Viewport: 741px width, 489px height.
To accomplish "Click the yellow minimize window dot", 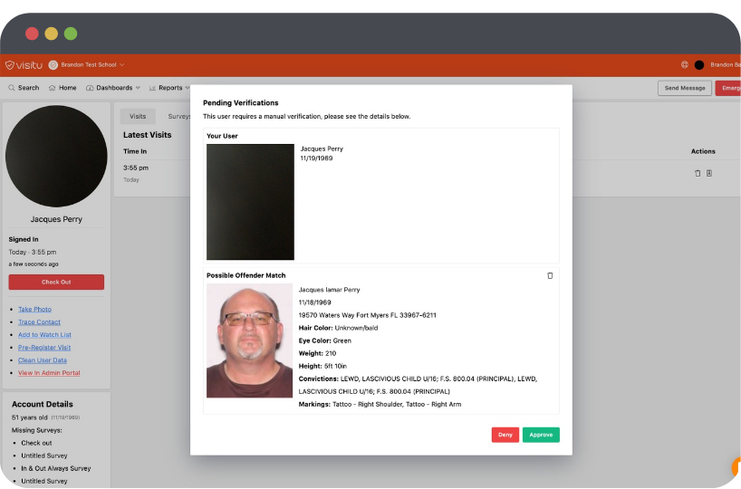I will point(52,34).
